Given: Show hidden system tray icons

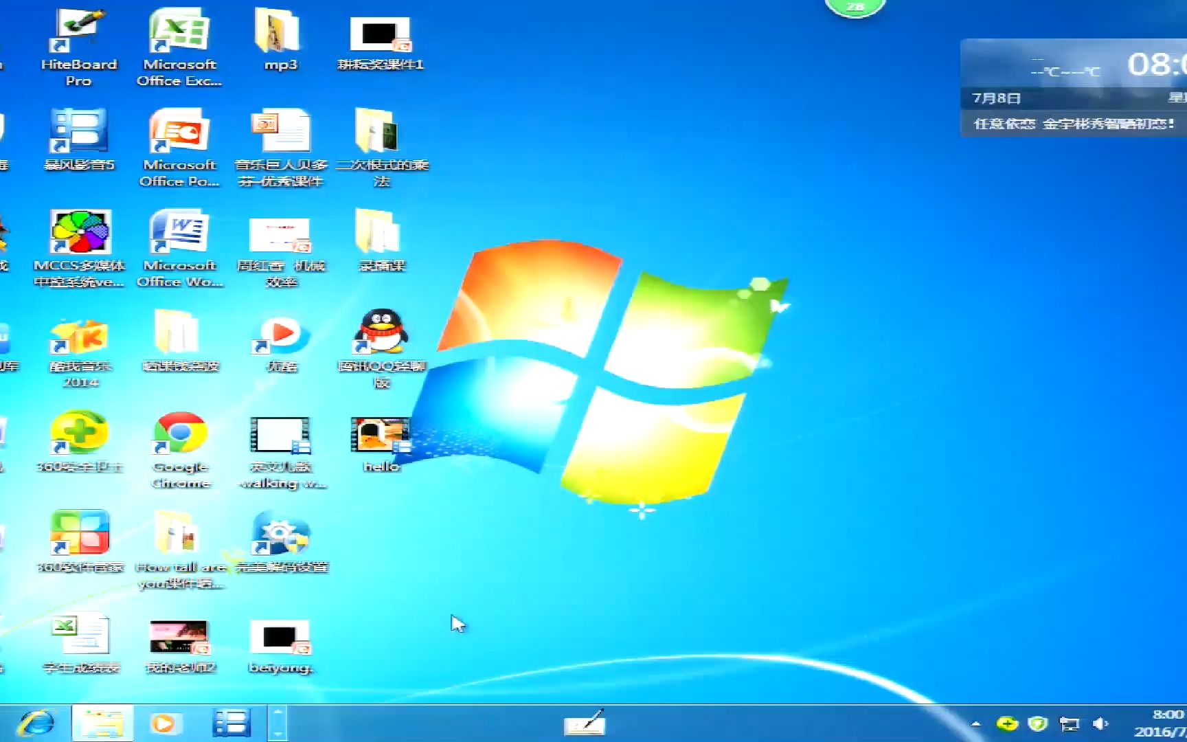Looking at the screenshot, I should coord(975,723).
